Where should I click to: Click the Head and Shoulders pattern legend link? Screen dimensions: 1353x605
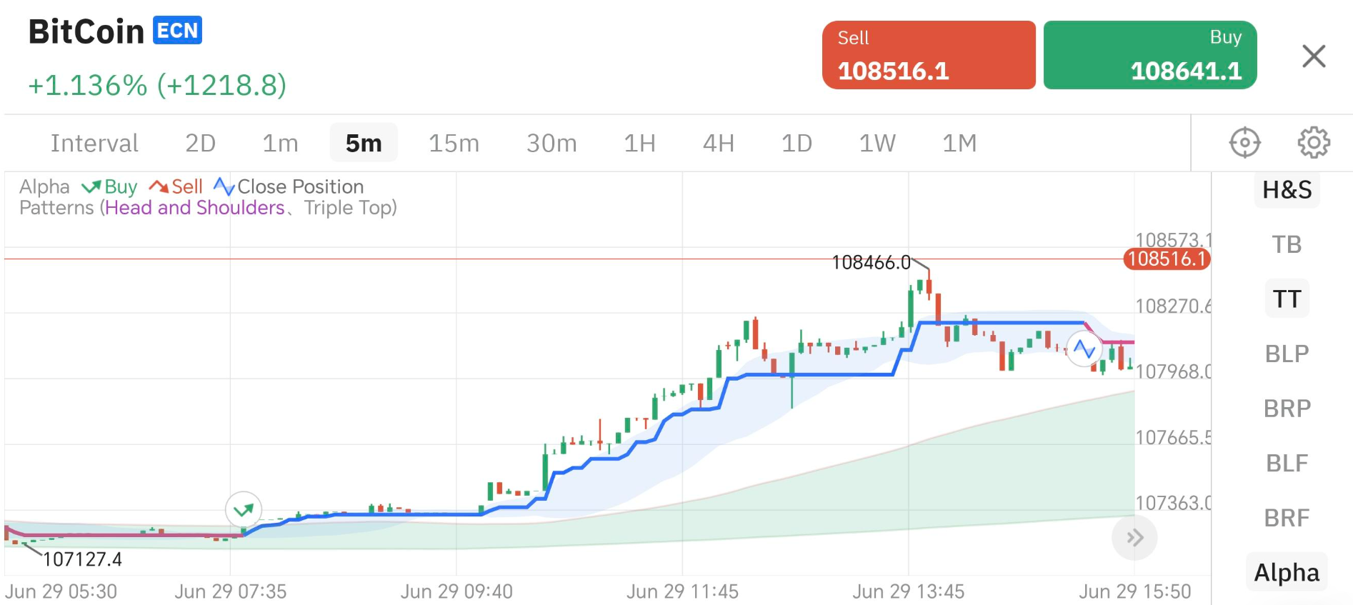(x=195, y=208)
